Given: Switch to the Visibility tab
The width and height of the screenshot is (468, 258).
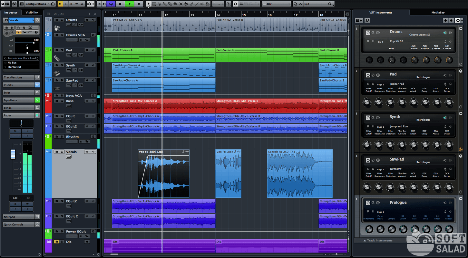Looking at the screenshot, I should [x=32, y=13].
